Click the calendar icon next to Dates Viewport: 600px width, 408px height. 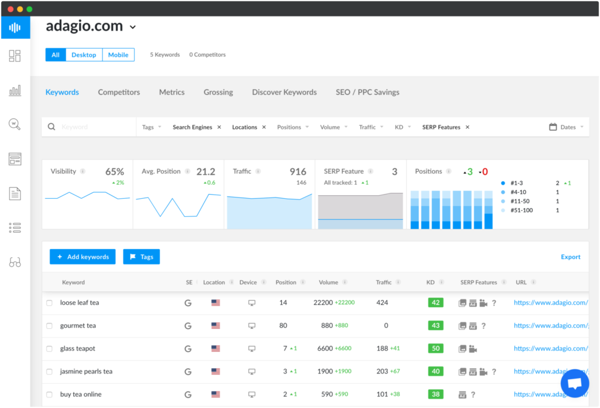pyautogui.click(x=553, y=127)
